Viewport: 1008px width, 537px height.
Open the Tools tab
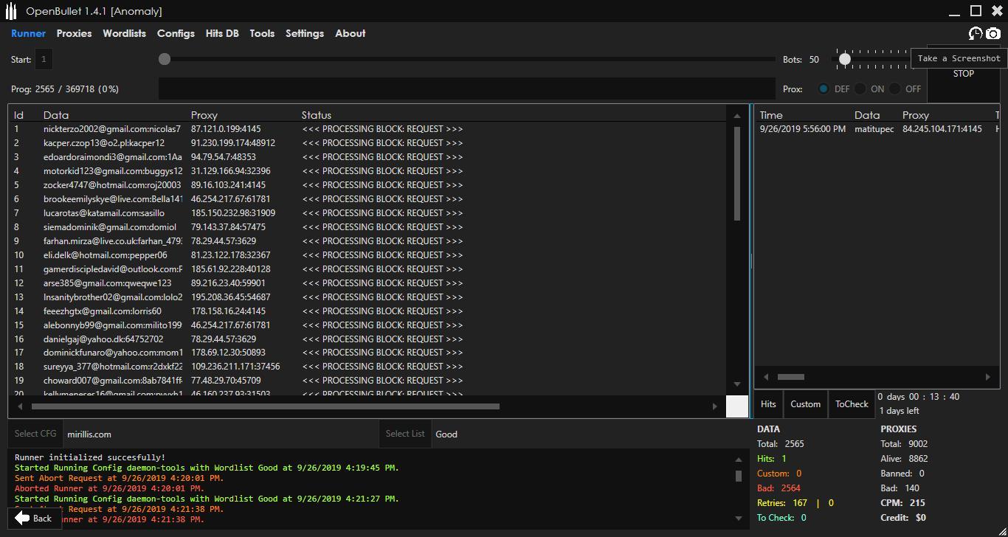(262, 33)
